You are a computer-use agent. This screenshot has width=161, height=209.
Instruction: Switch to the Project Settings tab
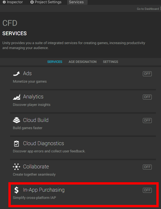(46, 2)
